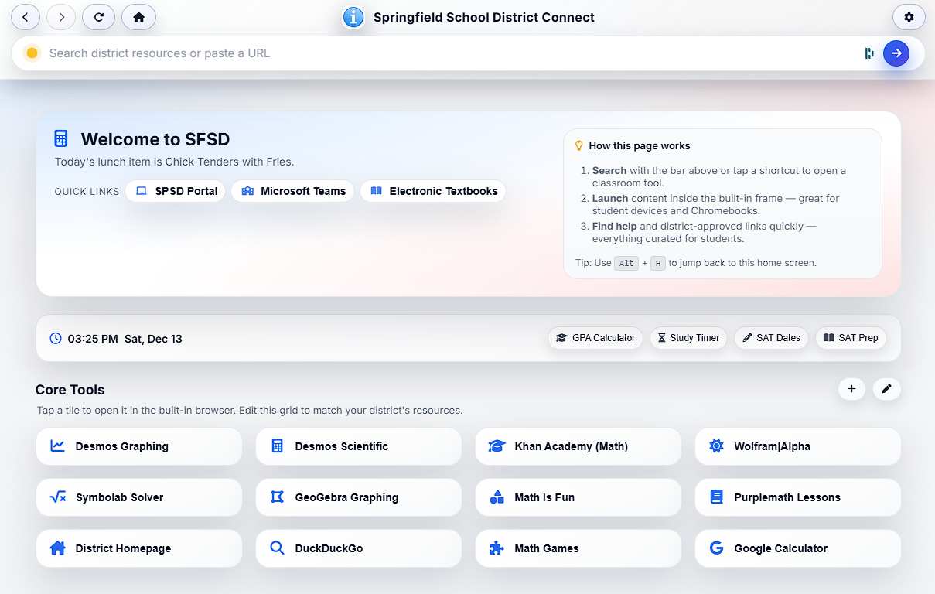Open Microsoft Teams quick link
The image size is (935, 594).
(x=293, y=191)
